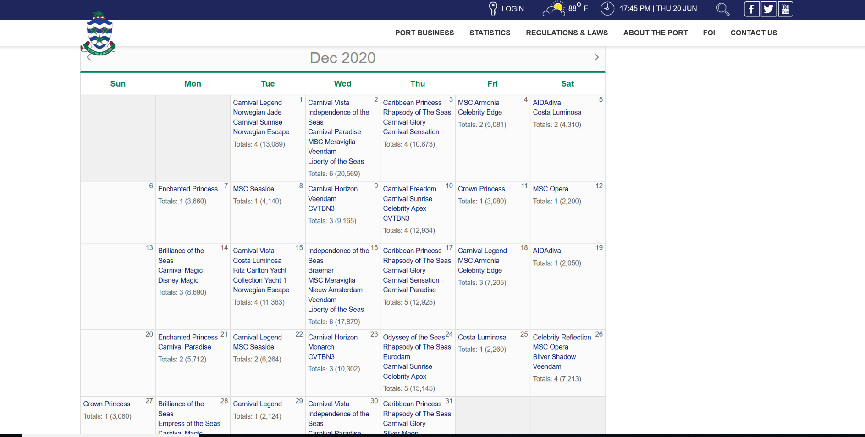This screenshot has height=437, width=865.
Task: Open Enchanted Princess on Dec 7
Action: (188, 189)
